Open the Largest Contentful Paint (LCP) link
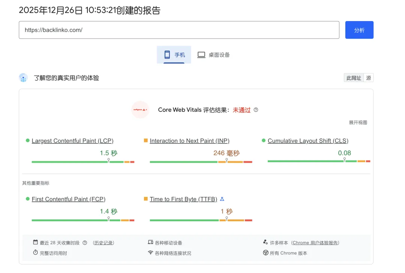This screenshot has height=273, width=405. click(72, 141)
